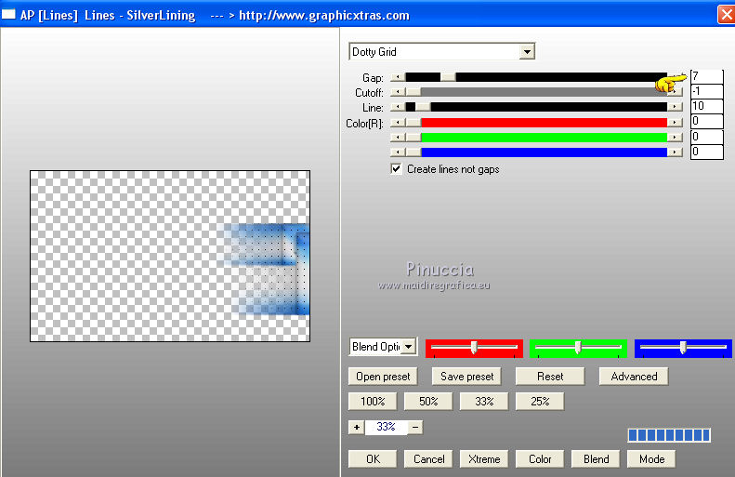Click the preview image thumbnail

170,256
